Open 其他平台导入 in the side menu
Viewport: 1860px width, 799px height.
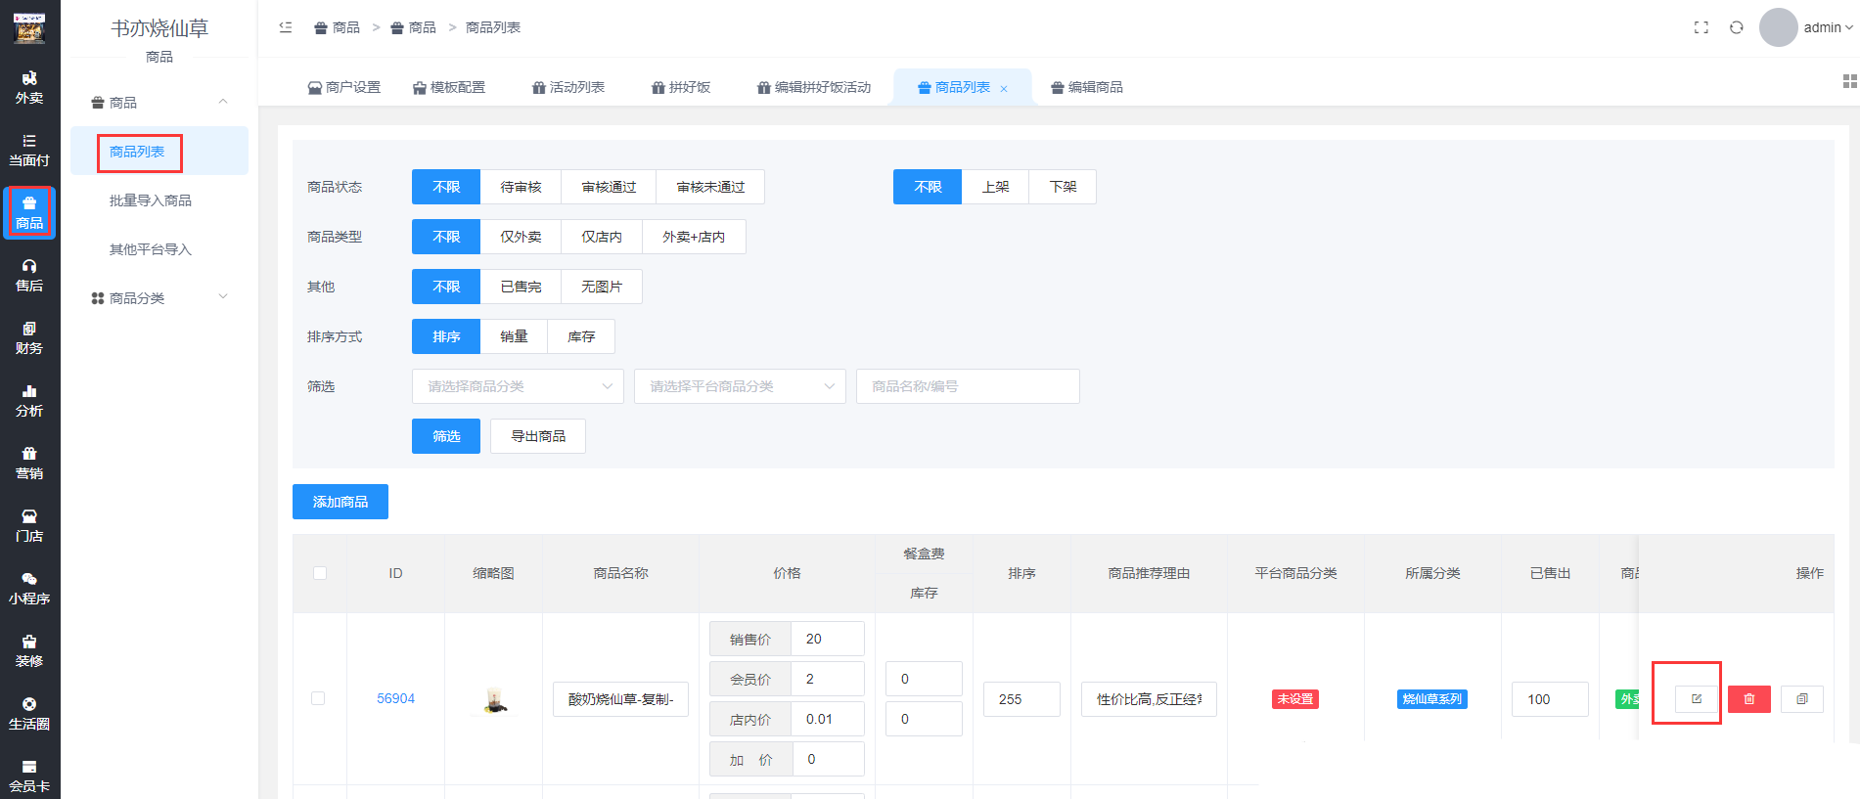point(151,249)
